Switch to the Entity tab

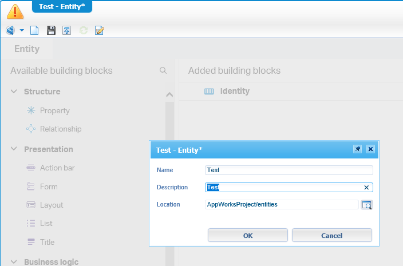27,49
